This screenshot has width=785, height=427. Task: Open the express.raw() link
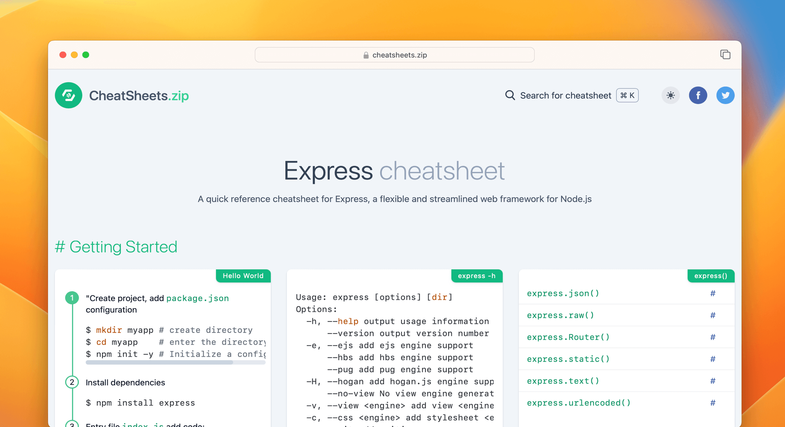(x=560, y=315)
